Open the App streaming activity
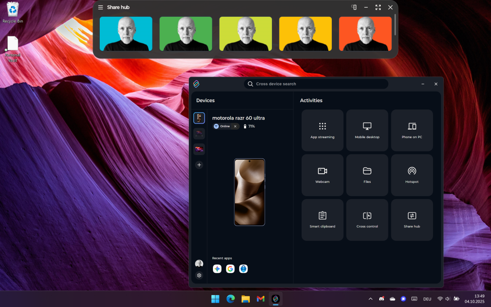Screen dimensions: 491x307 pos(322,130)
